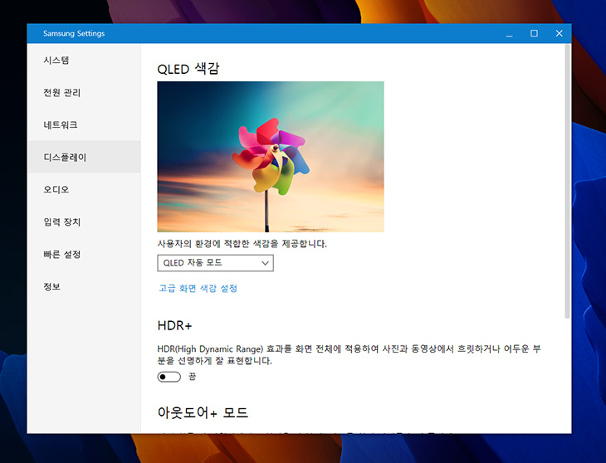
Task: Click the 끔 label beside HDR+ toggle
Action: (x=192, y=377)
